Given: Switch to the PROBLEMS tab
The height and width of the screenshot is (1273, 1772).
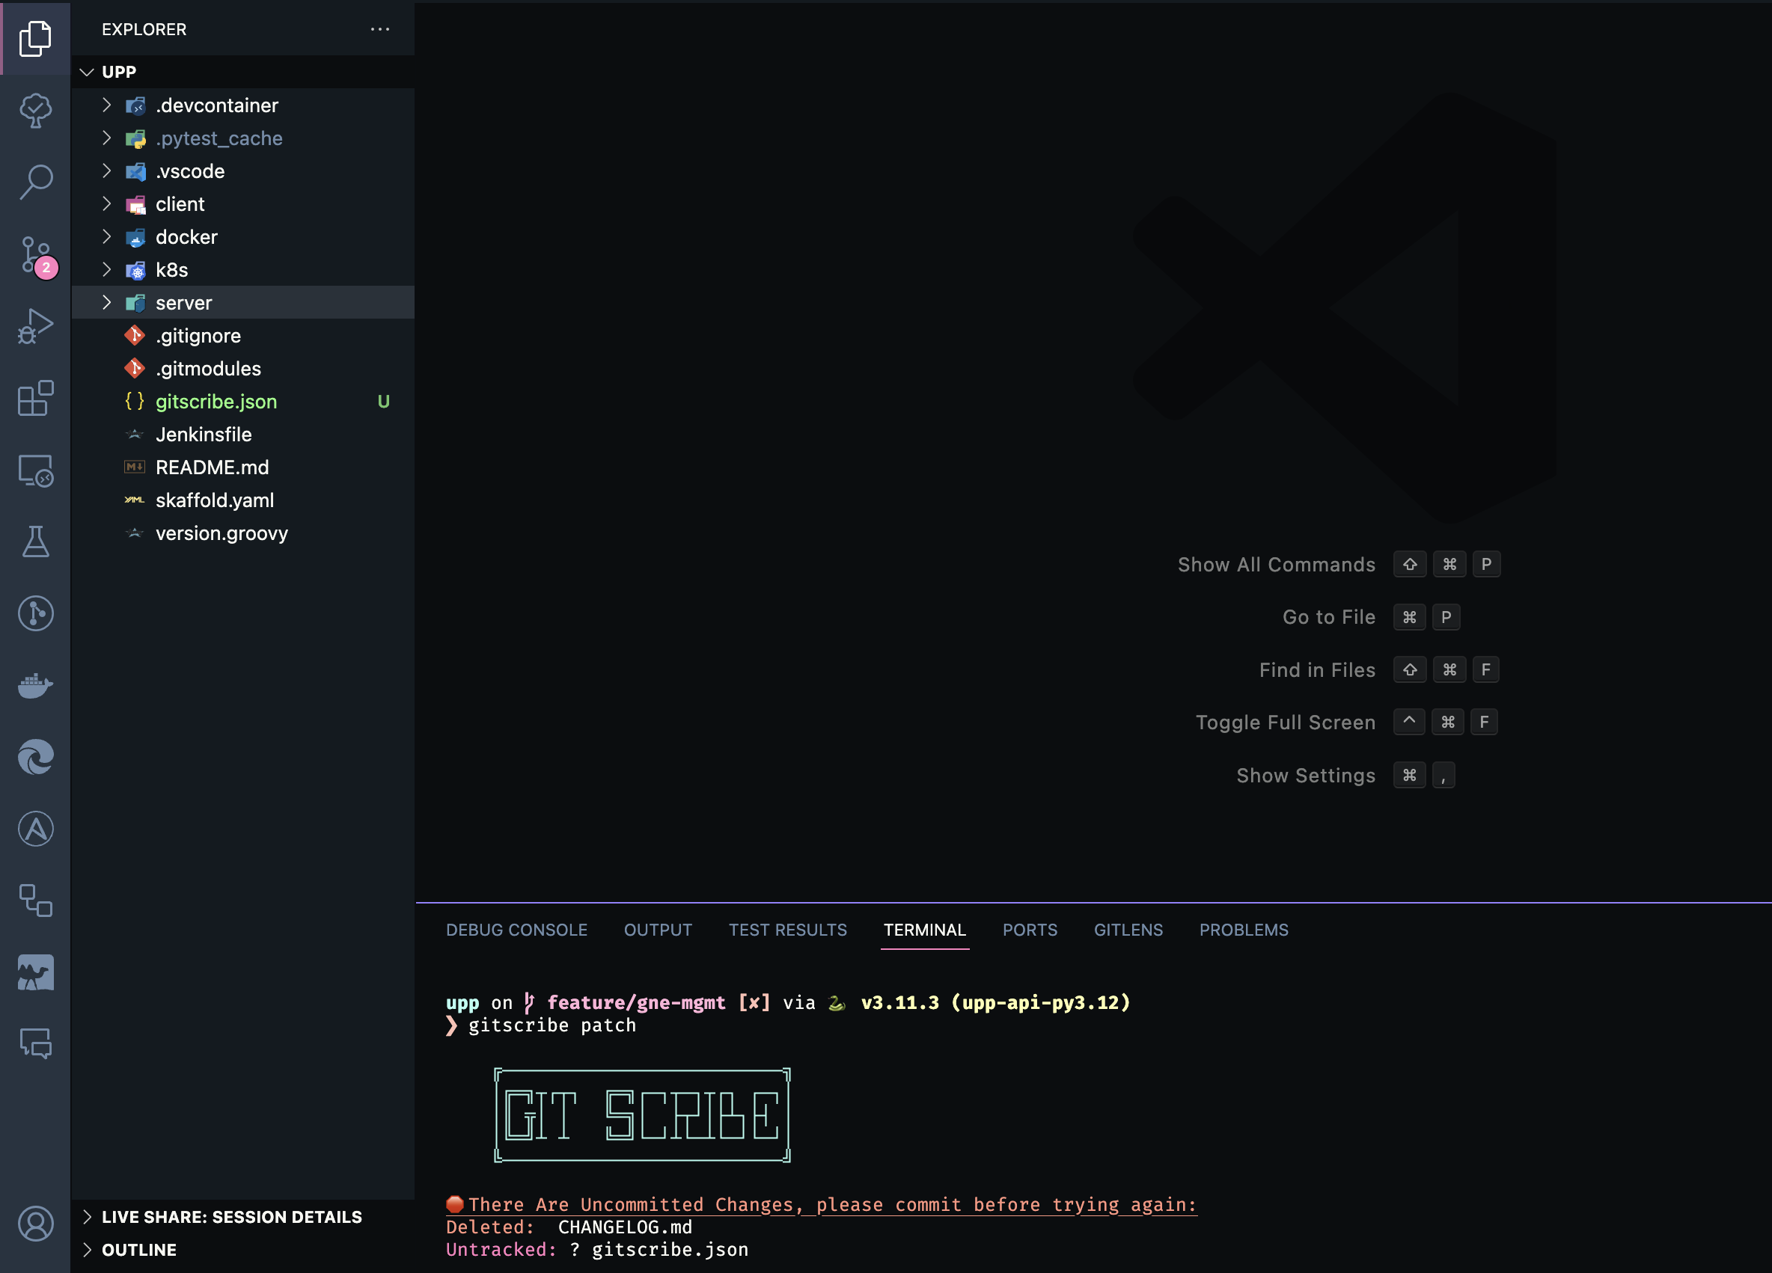Looking at the screenshot, I should pyautogui.click(x=1243, y=930).
